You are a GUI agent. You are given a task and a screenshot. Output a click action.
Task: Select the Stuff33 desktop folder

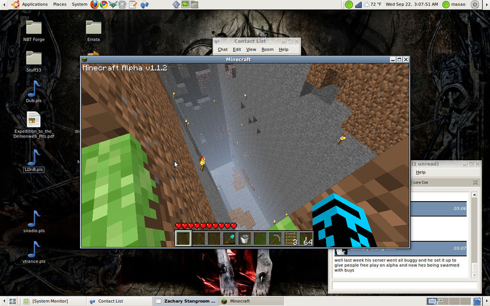point(34,62)
